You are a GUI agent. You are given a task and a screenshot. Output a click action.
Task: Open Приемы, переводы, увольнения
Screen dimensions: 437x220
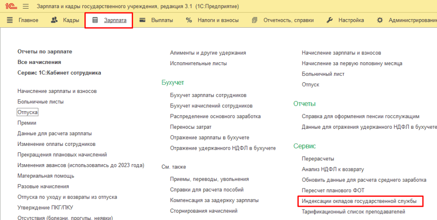(209, 179)
